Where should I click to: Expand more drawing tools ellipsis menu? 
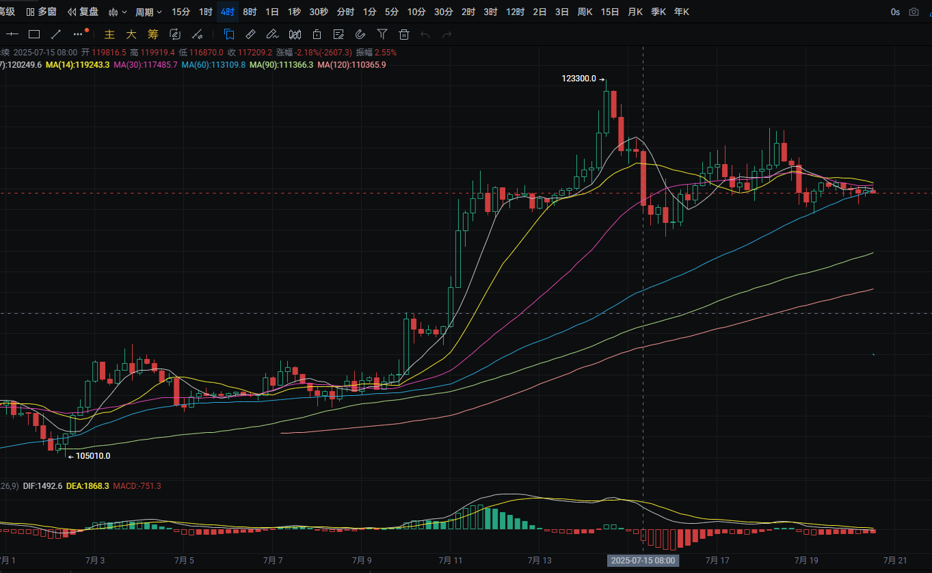pos(79,34)
